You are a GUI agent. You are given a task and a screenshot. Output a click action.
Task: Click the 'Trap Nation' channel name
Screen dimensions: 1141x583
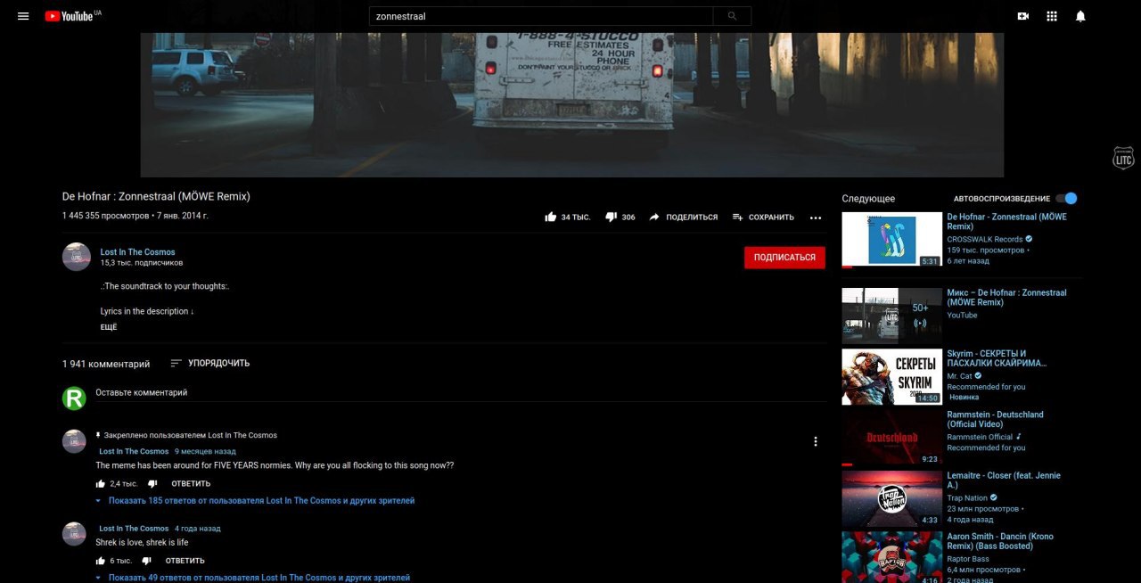[x=967, y=498]
